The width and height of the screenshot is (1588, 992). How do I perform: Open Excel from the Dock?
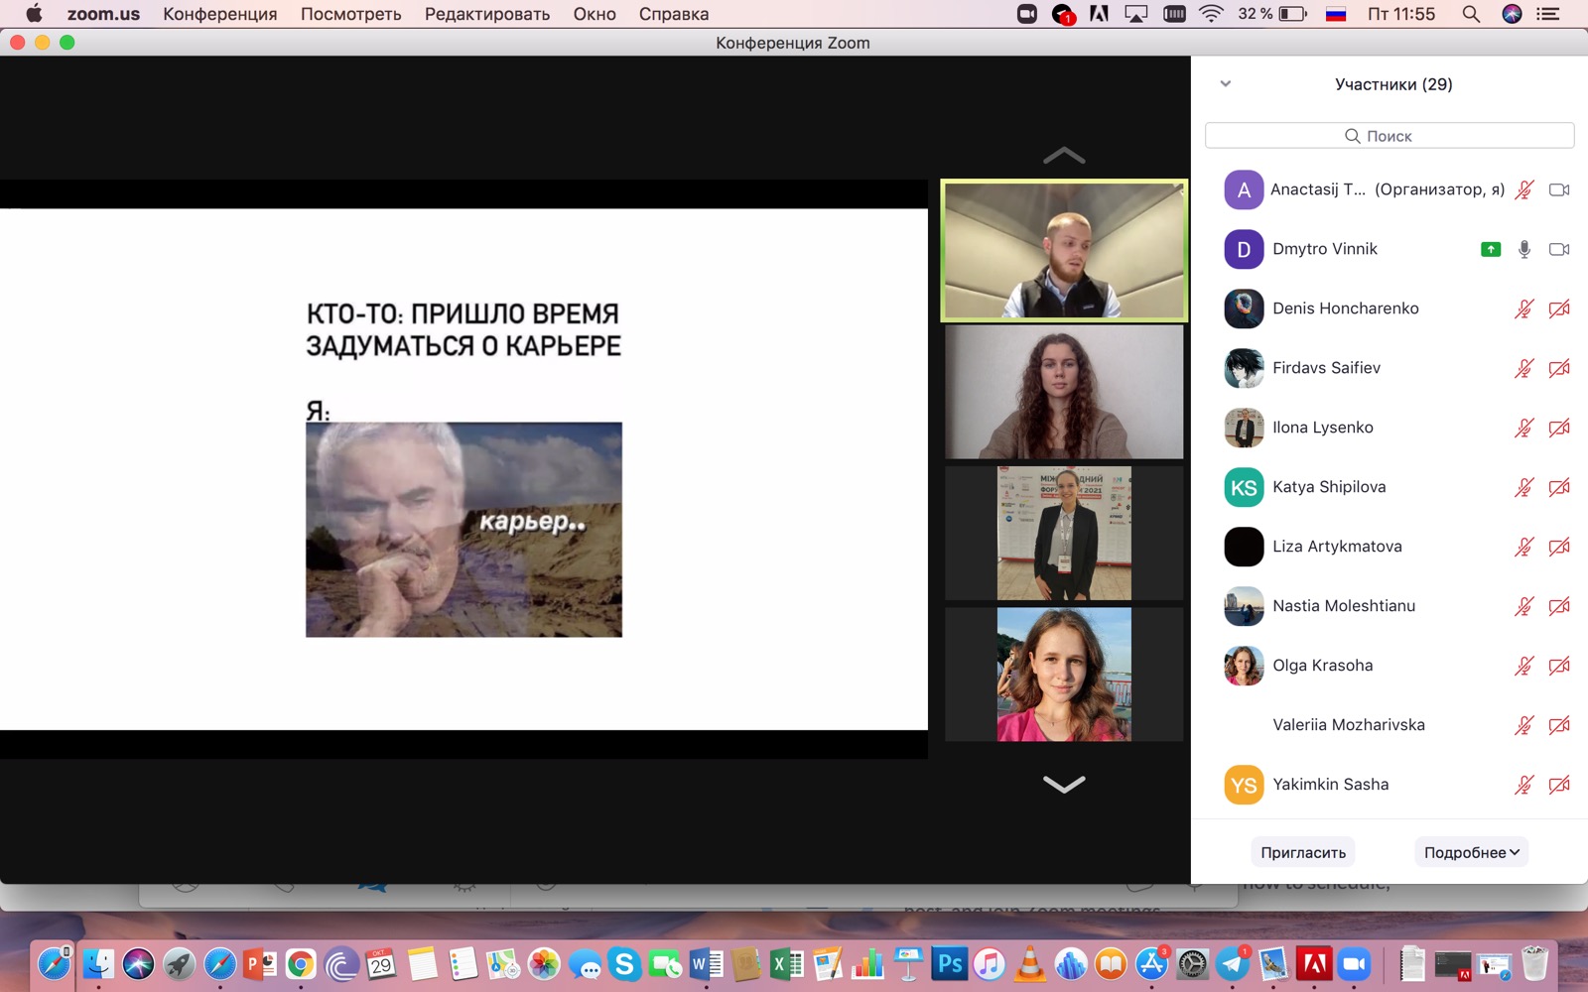coord(787,963)
